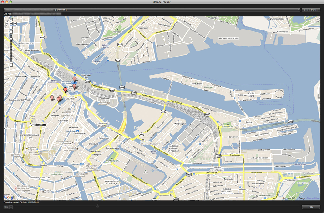Zoom out with the minus map button
Viewport: 324px width, 213px height.
pyautogui.click(x=11, y=65)
